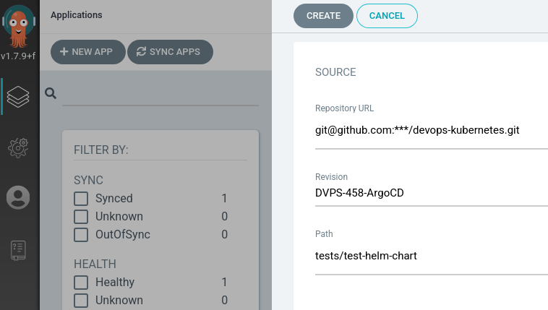The width and height of the screenshot is (548, 310).
Task: Click the SYNC filter group heading
Action: coord(88,181)
